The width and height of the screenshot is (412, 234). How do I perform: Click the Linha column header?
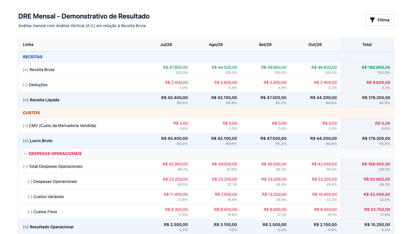pyautogui.click(x=28, y=45)
